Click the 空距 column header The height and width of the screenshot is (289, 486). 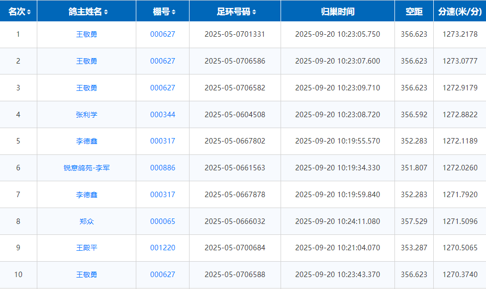pyautogui.click(x=414, y=11)
